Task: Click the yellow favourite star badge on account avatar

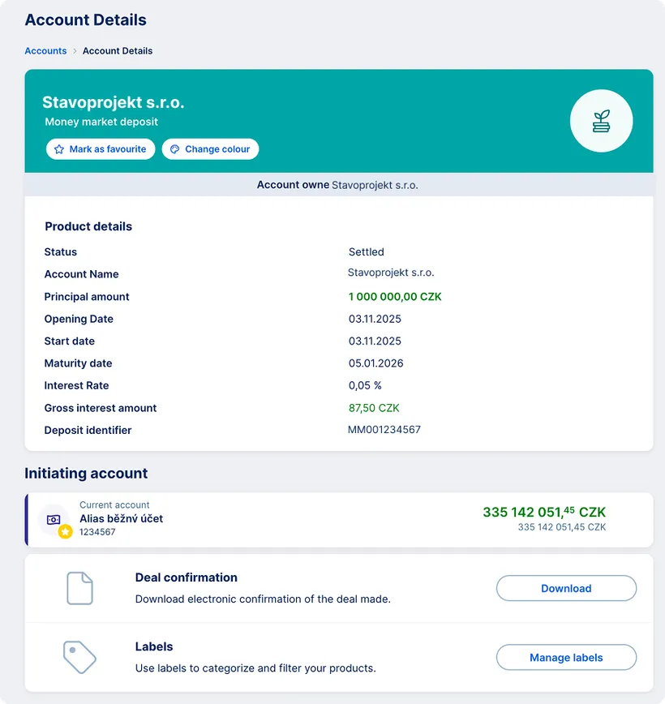Action: click(64, 531)
